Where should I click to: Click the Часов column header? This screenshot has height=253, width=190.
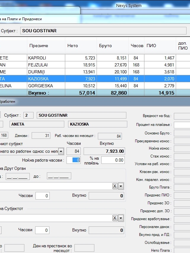pos(137,46)
